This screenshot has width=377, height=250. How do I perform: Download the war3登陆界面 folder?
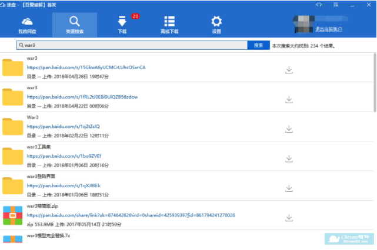[289, 188]
